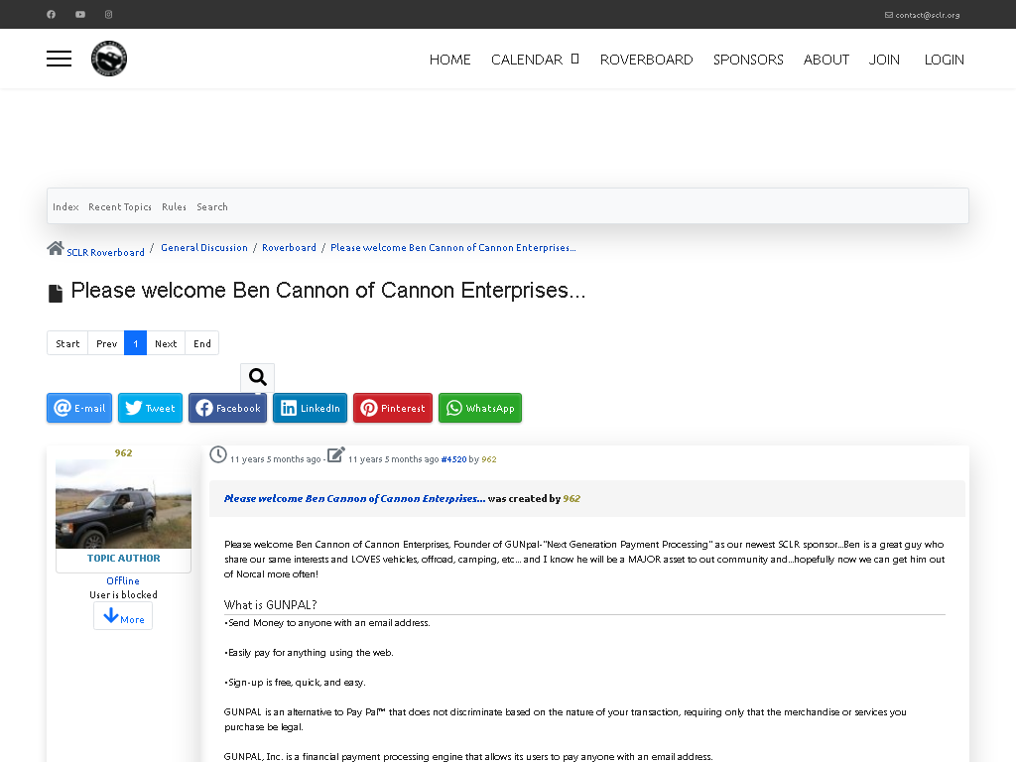Share topic on LinkedIn button
The width and height of the screenshot is (1016, 762).
310,408
